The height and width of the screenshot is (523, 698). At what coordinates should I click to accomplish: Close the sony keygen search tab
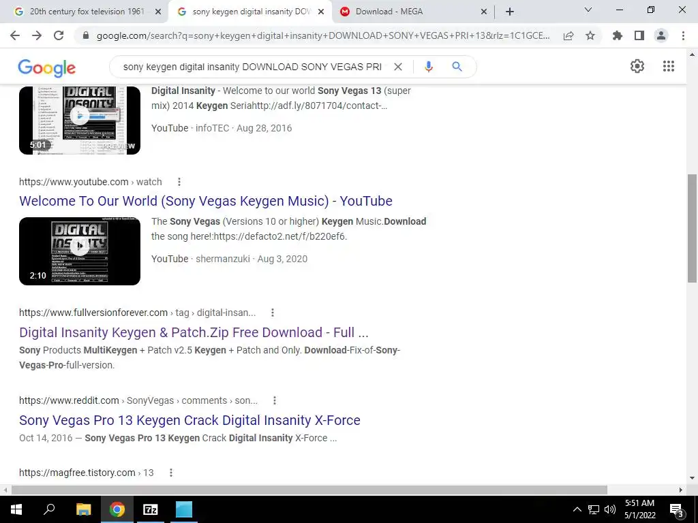tap(321, 12)
